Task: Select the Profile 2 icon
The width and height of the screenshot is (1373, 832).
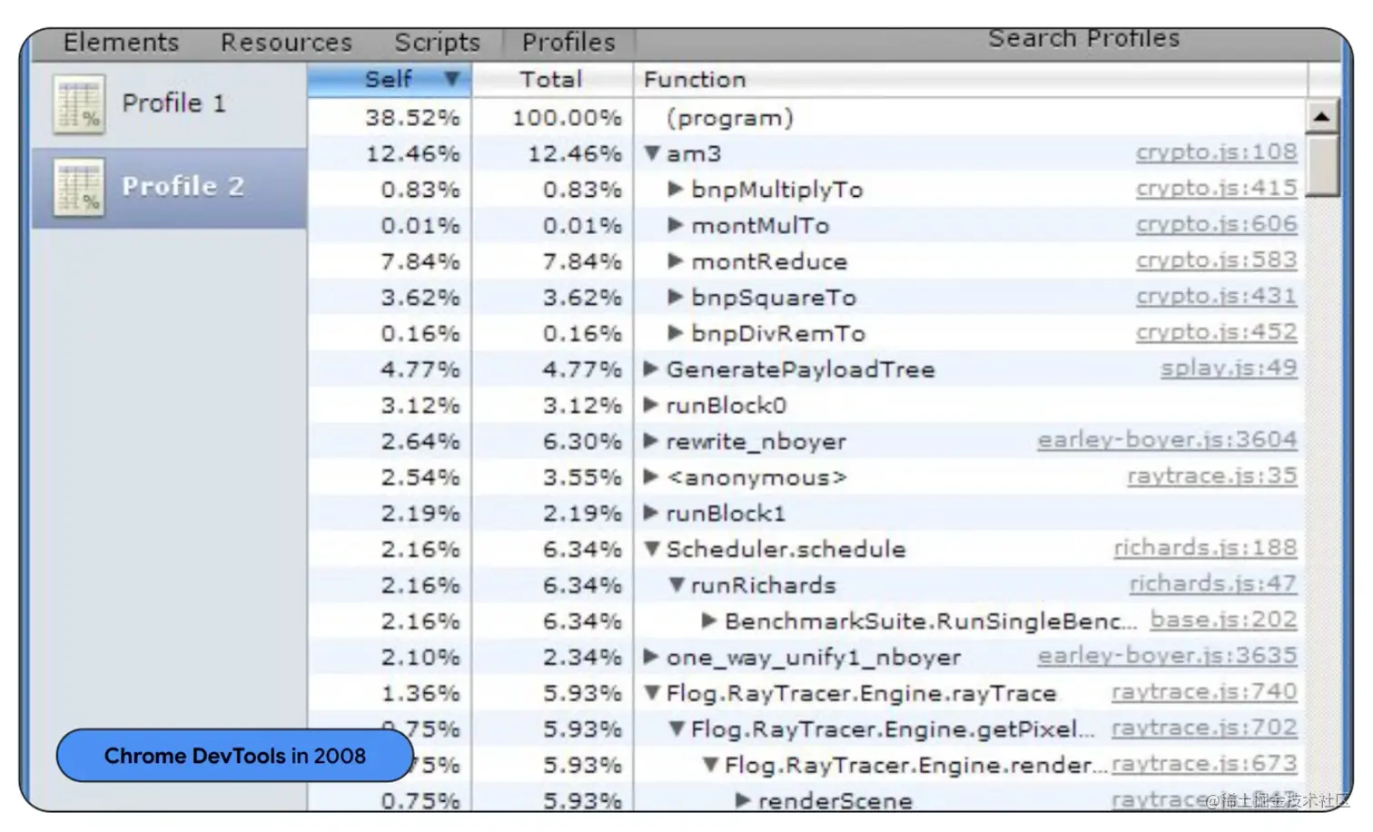Action: 79,187
